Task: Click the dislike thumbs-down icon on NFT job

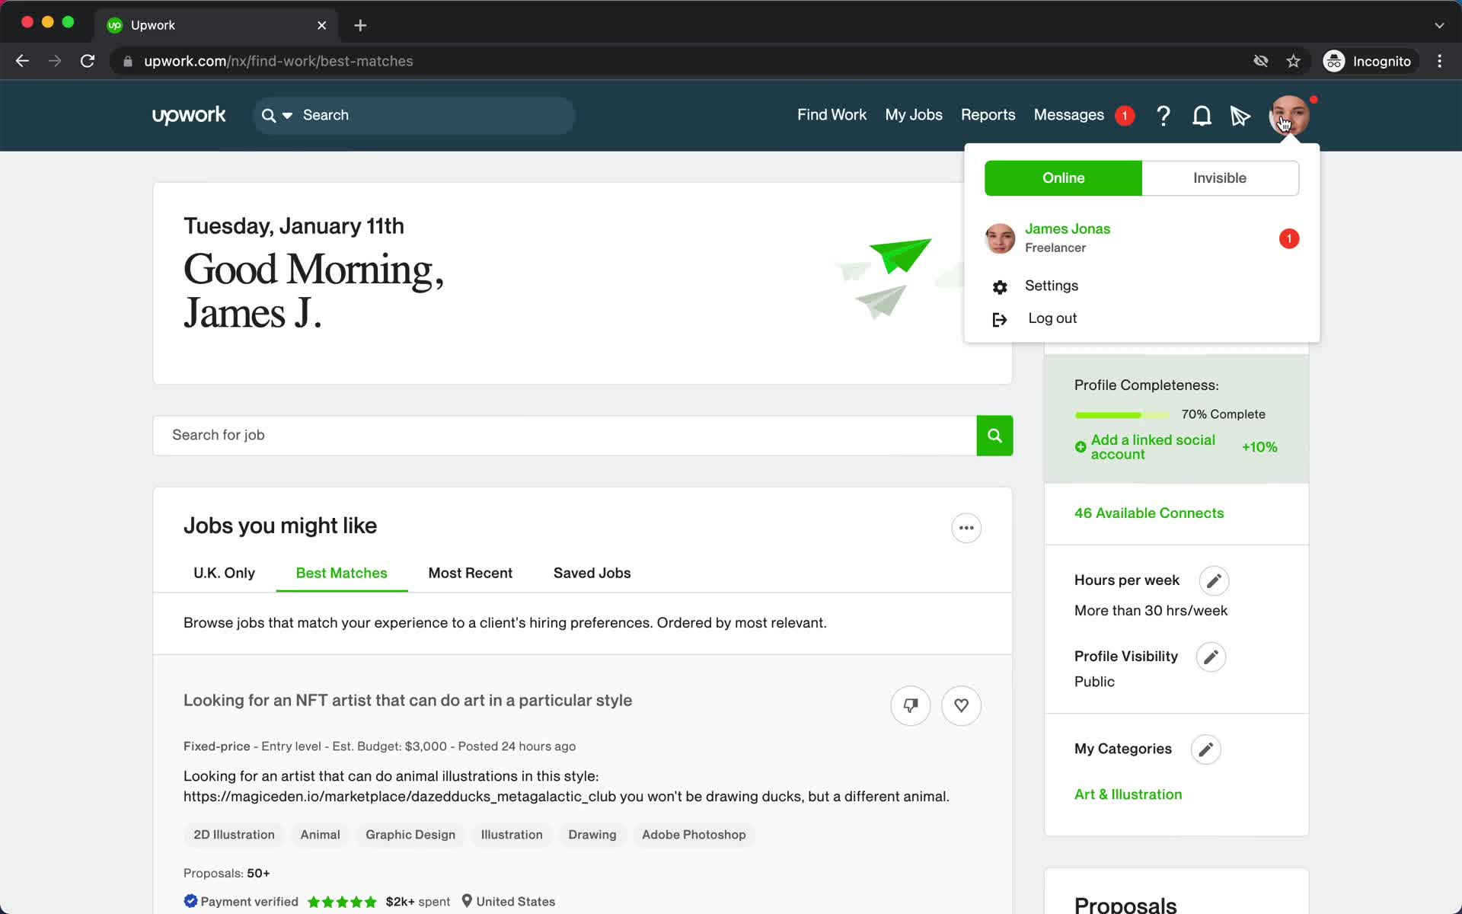Action: pos(909,705)
